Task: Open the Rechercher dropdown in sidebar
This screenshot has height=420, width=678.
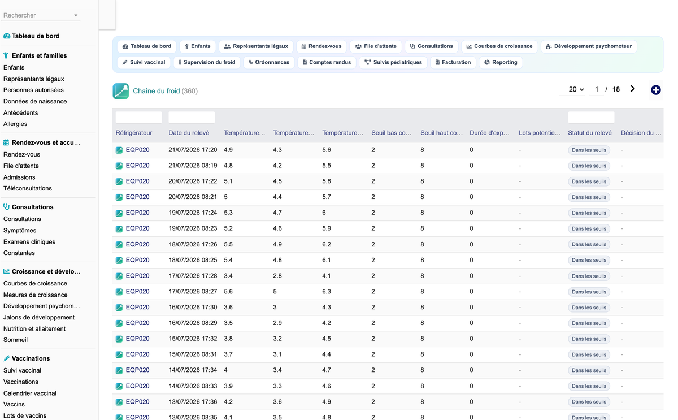Action: point(41,15)
